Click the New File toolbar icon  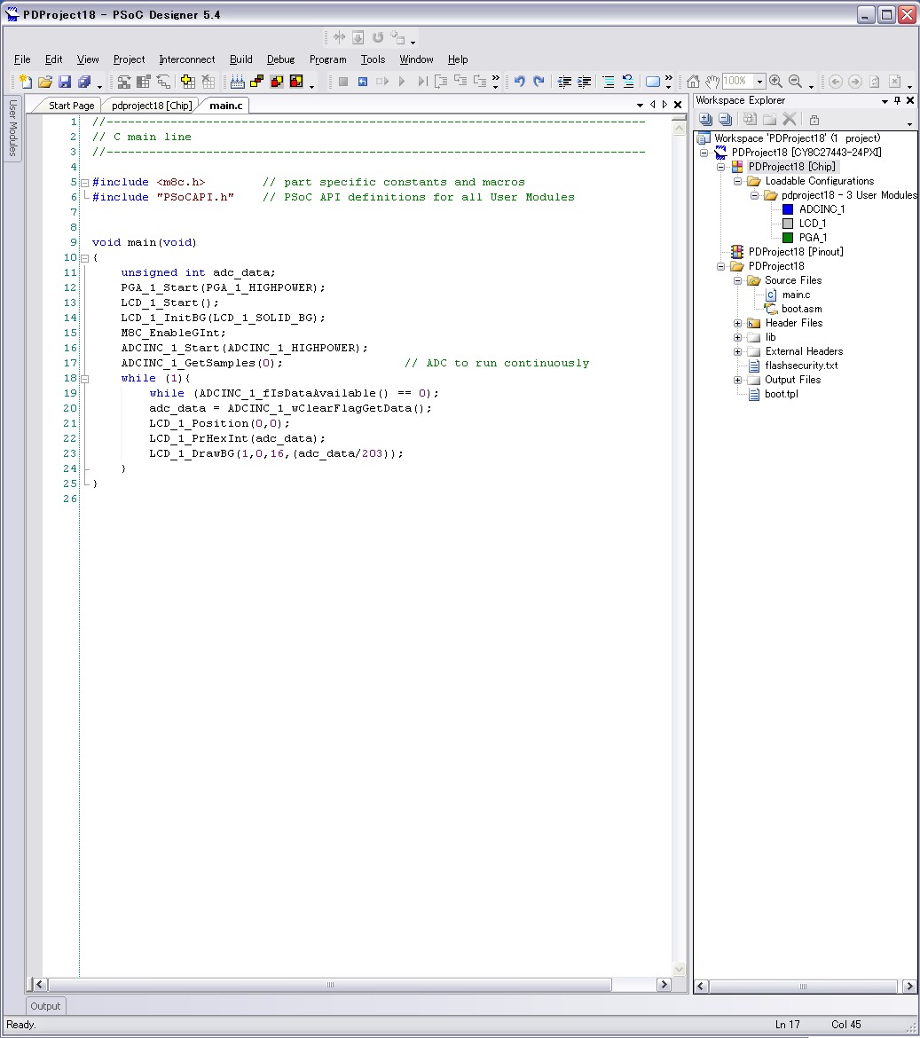click(x=25, y=82)
